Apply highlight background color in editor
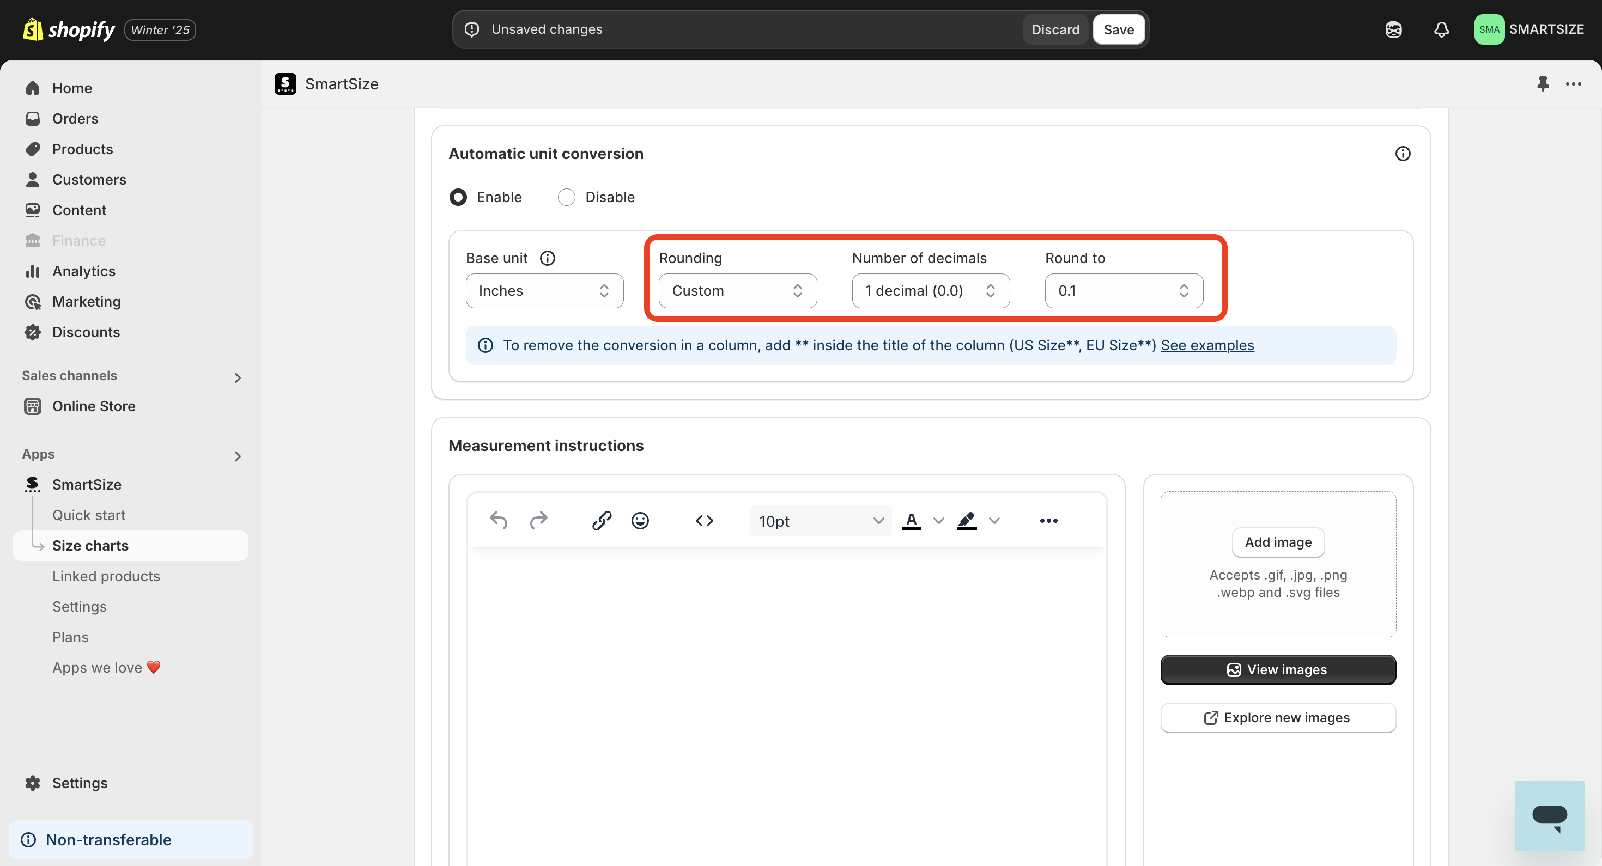The height and width of the screenshot is (866, 1602). 967,520
